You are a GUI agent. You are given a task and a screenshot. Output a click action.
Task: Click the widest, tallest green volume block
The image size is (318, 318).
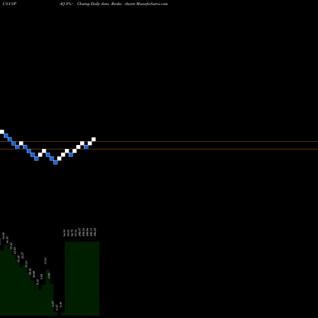coord(82,279)
